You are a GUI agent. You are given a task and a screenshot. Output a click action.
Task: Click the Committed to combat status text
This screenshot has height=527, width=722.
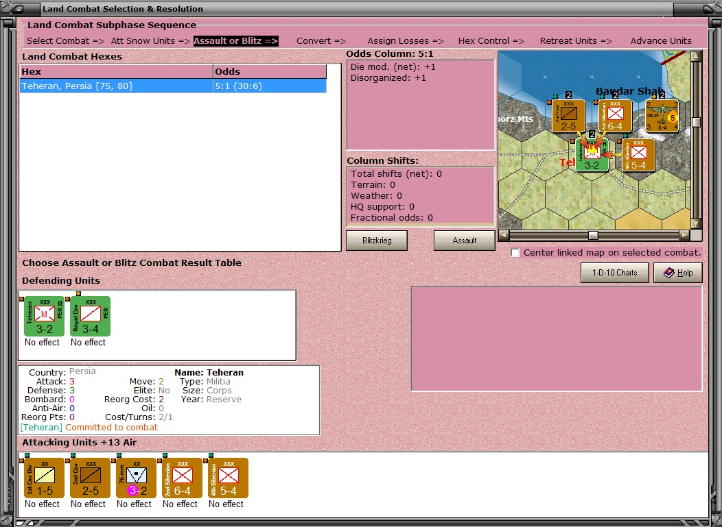[x=111, y=427]
